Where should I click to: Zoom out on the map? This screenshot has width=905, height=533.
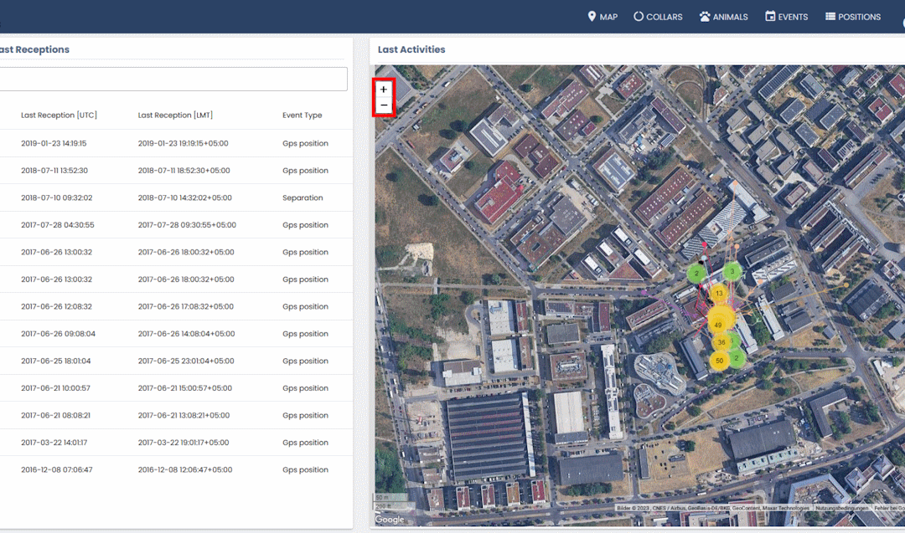coord(384,105)
